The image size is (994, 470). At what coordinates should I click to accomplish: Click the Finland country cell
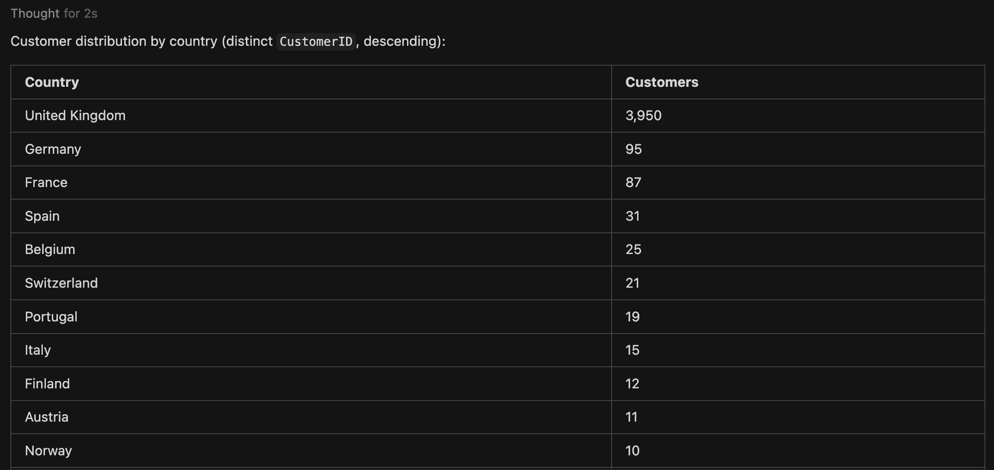(x=47, y=384)
